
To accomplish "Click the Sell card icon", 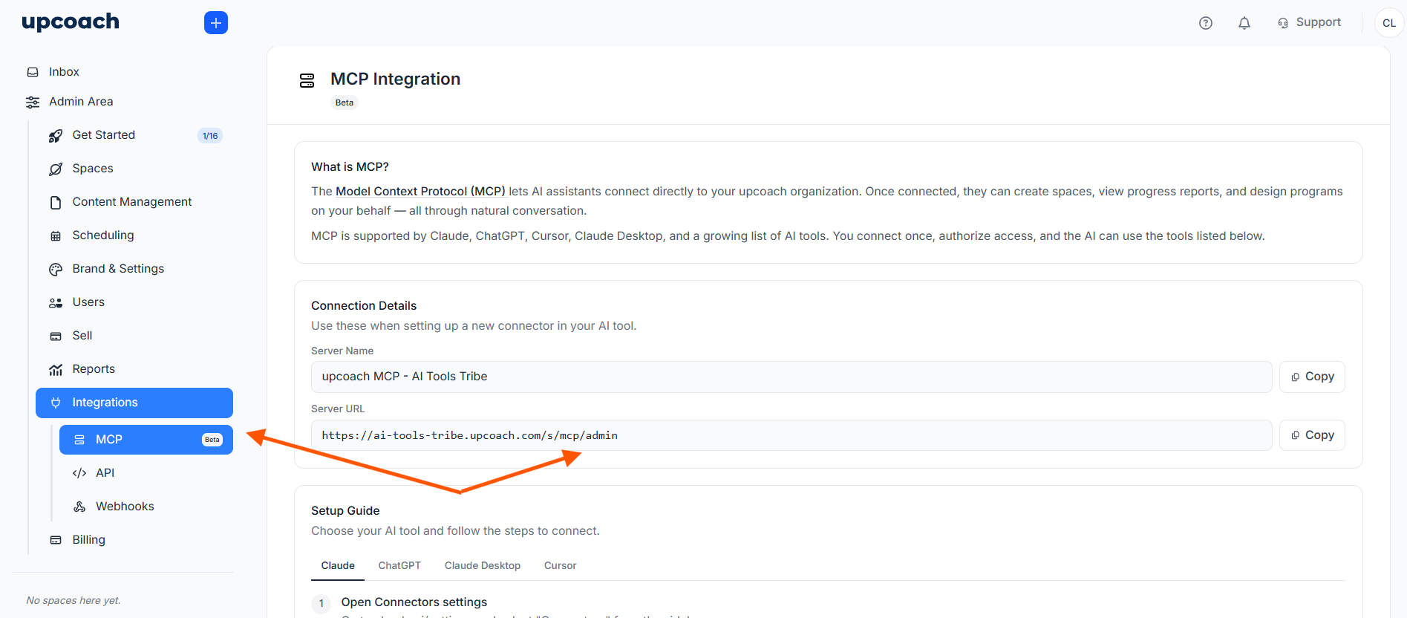I will (x=56, y=336).
